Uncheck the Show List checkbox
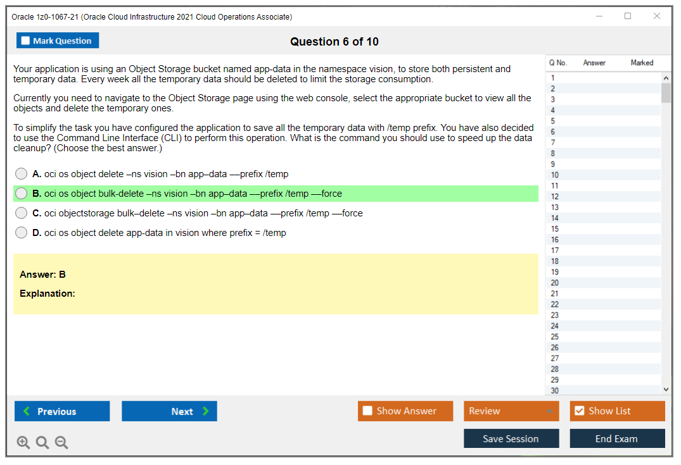 pyautogui.click(x=579, y=411)
